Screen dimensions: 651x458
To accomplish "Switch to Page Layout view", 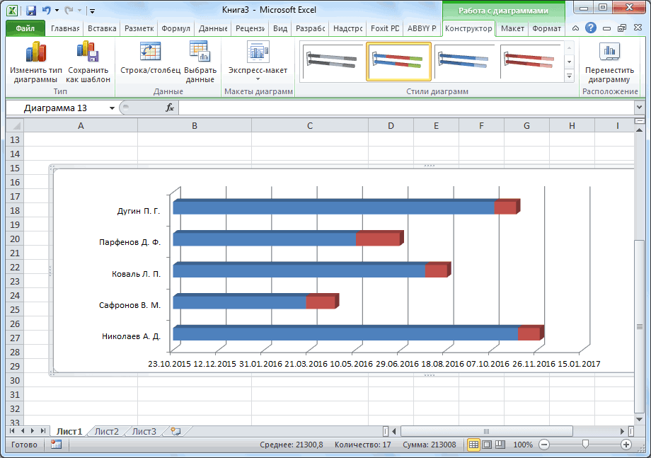I will coord(487,445).
